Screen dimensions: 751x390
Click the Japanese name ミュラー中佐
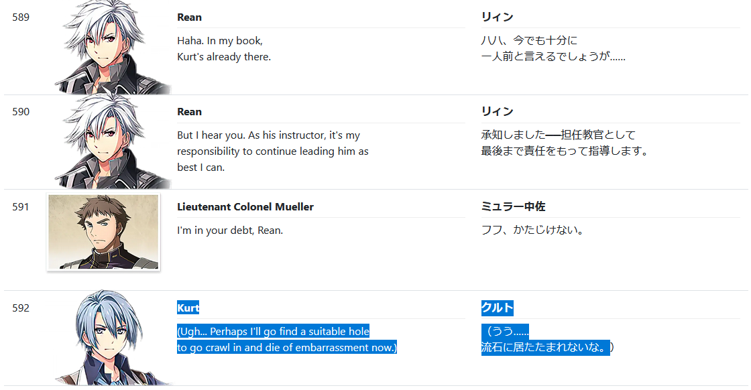[513, 206]
